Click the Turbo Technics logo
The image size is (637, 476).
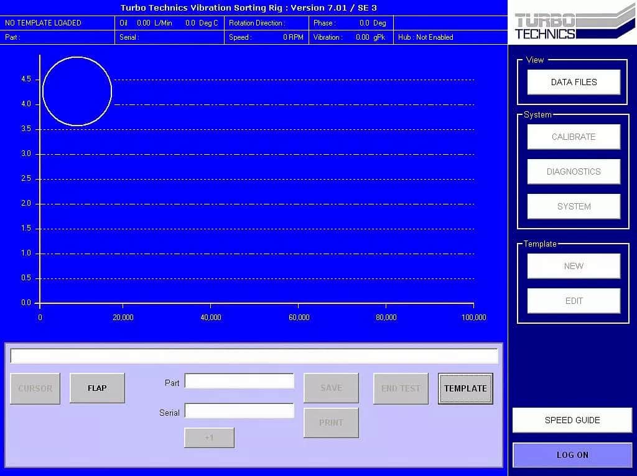pyautogui.click(x=572, y=25)
